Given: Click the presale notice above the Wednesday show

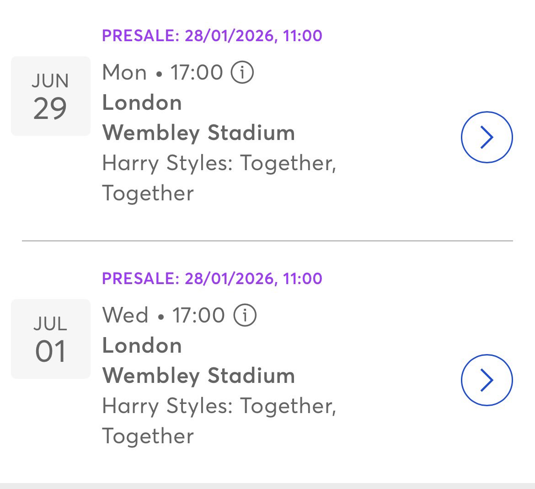Looking at the screenshot, I should coord(212,279).
